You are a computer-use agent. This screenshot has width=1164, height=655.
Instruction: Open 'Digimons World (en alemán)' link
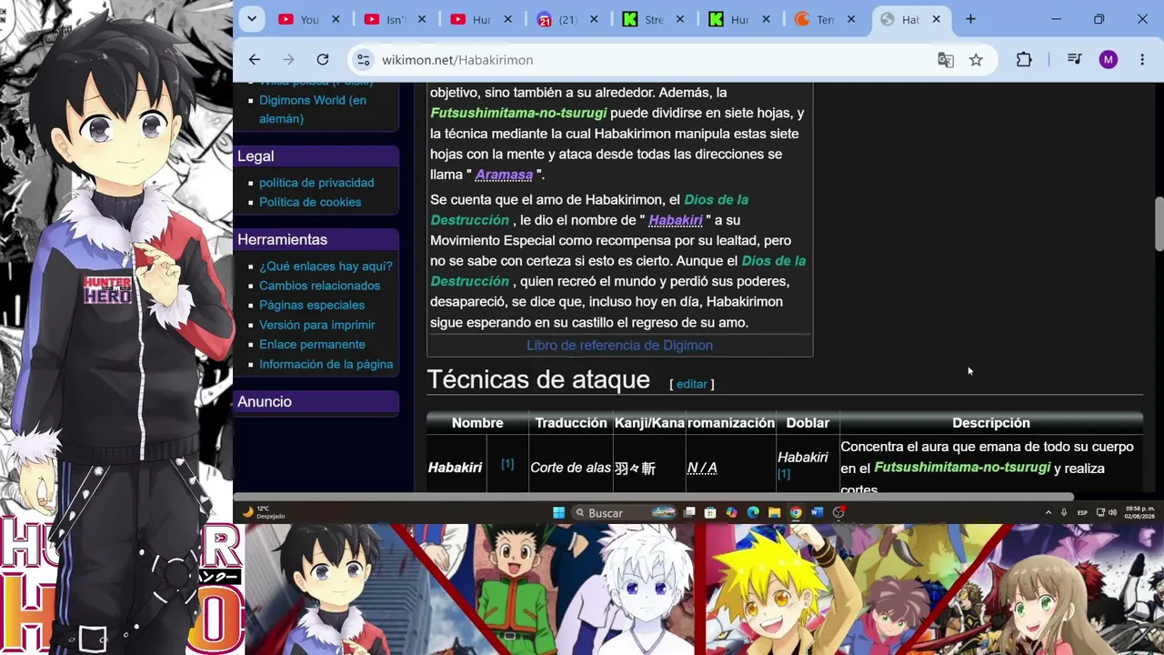click(313, 109)
